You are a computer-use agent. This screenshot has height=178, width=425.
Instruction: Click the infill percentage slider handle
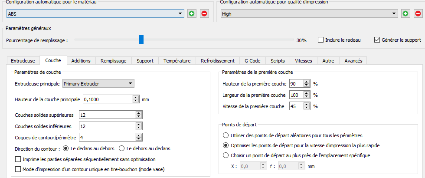point(141,40)
